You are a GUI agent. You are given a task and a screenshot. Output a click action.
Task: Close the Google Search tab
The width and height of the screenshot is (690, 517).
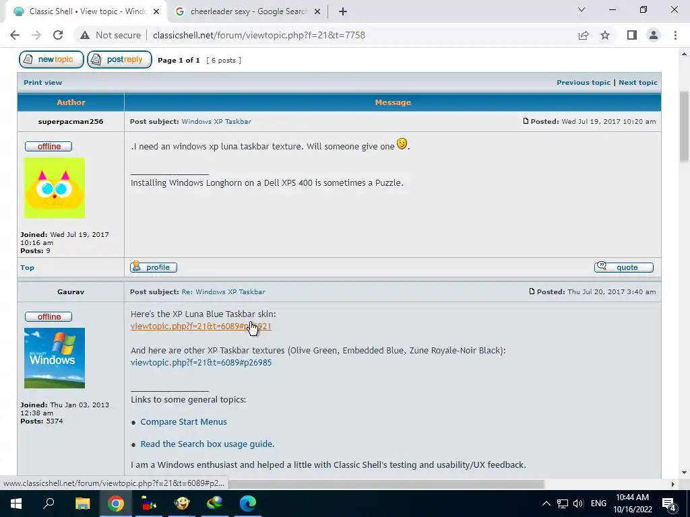317,12
